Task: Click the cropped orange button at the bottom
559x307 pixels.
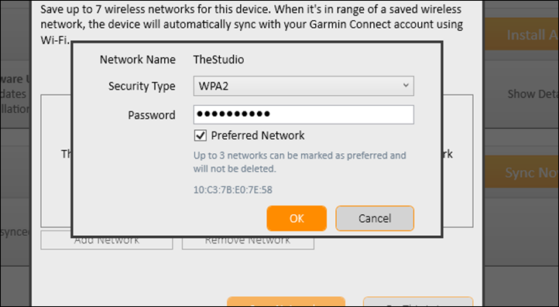Action: point(286,302)
